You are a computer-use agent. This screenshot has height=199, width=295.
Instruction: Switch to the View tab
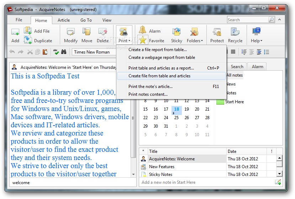pyautogui.click(x=107, y=20)
